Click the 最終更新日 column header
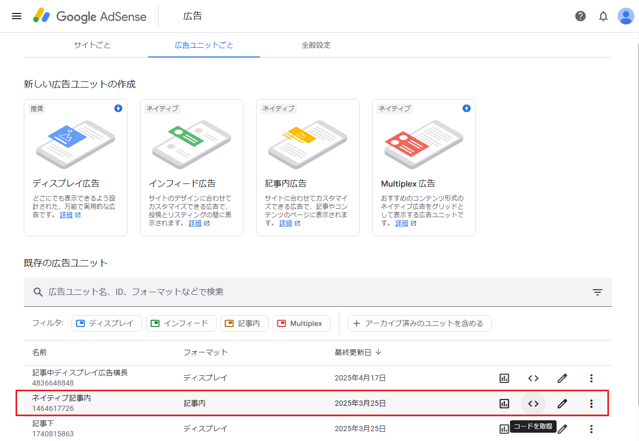The image size is (639, 441). (353, 352)
